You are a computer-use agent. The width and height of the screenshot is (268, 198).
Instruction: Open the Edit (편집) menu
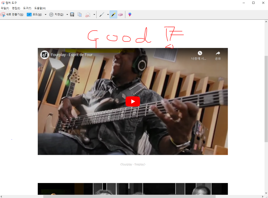point(16,8)
